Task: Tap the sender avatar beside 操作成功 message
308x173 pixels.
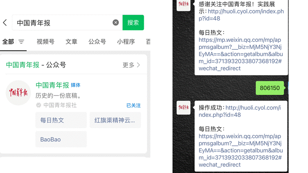Action: click(184, 108)
